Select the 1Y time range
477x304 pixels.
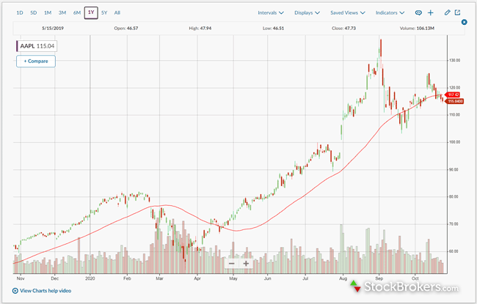[x=91, y=12]
